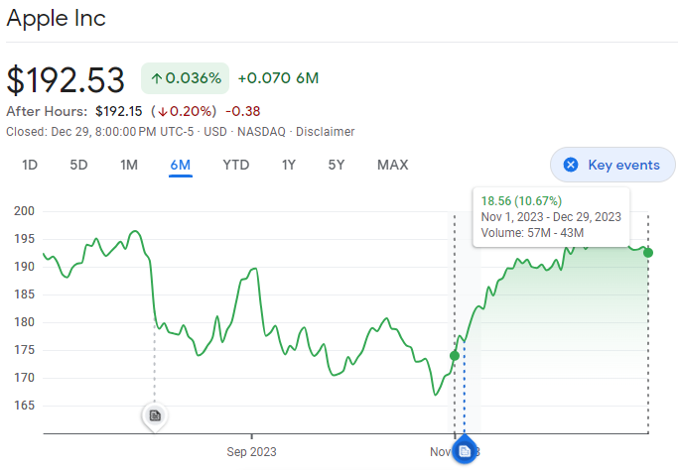Image resolution: width=678 pixels, height=470 pixels.
Task: Click the gray news event marker icon
Action: (x=155, y=415)
